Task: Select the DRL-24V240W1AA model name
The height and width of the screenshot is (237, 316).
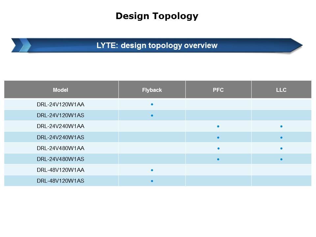Action: [61, 126]
